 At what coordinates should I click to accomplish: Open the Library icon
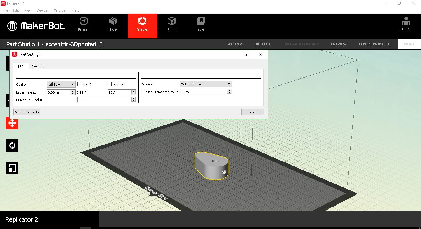coord(113,22)
